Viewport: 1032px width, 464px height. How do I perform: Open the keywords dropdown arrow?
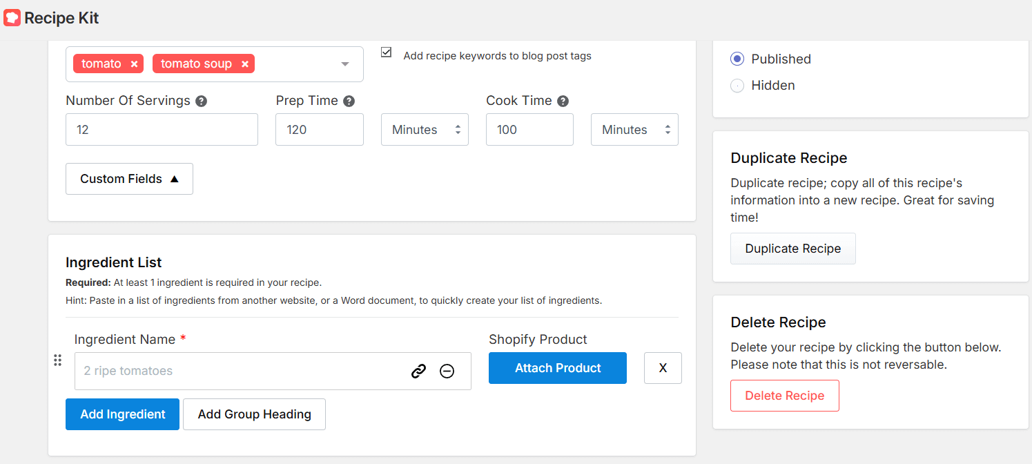tap(345, 64)
